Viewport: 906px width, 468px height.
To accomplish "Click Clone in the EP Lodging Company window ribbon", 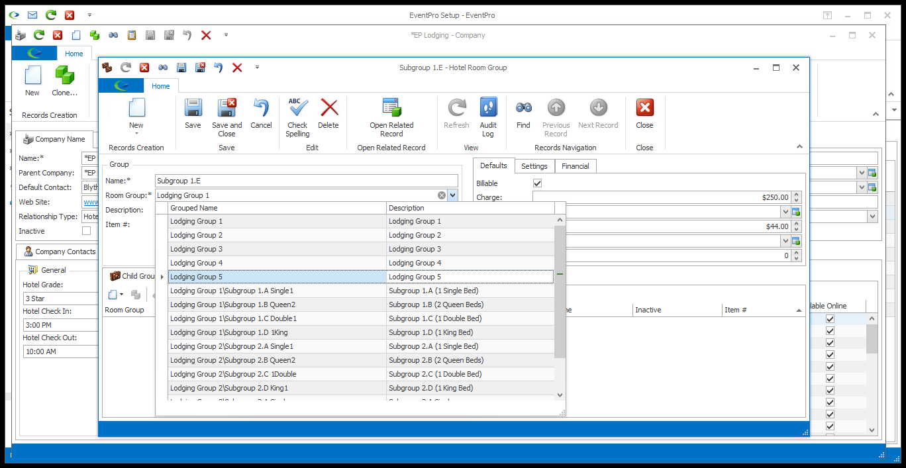I will point(65,81).
